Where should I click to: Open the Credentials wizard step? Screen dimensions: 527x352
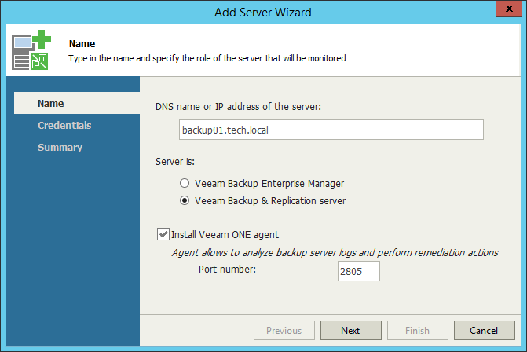pos(64,126)
